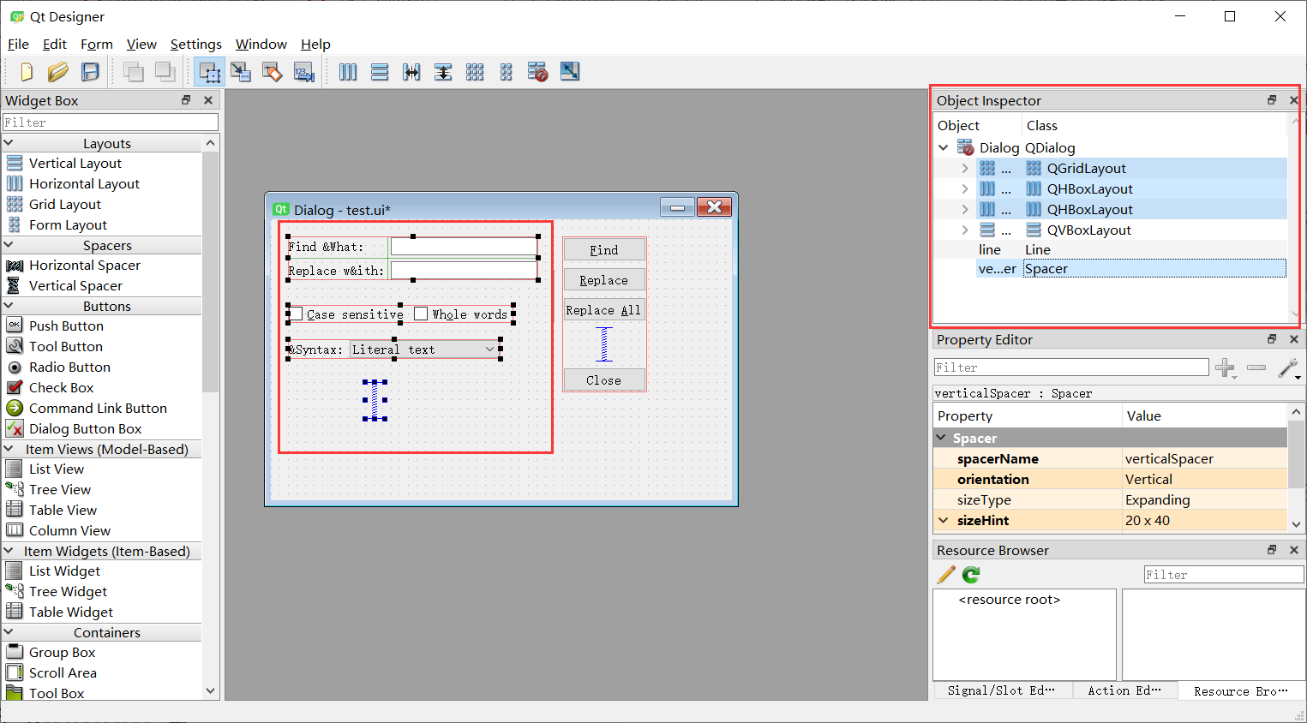The height and width of the screenshot is (723, 1307).
Task: Click the Adjust Size toolbar icon
Action: 570,72
